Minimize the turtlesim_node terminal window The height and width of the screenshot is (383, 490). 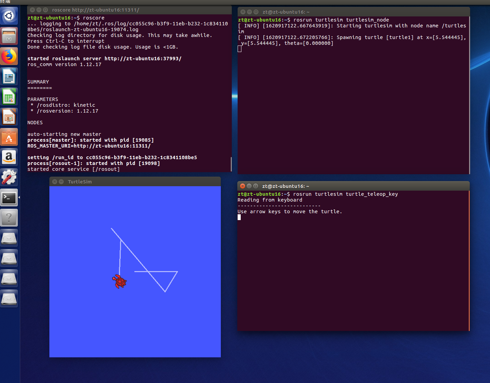(x=249, y=12)
